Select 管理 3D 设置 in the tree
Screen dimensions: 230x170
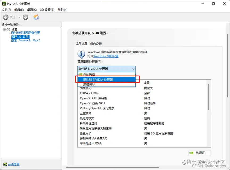tap(20, 37)
